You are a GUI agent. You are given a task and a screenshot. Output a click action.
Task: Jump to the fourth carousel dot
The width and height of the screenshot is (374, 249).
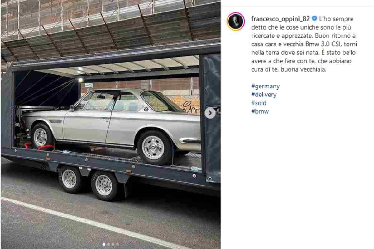click(117, 244)
